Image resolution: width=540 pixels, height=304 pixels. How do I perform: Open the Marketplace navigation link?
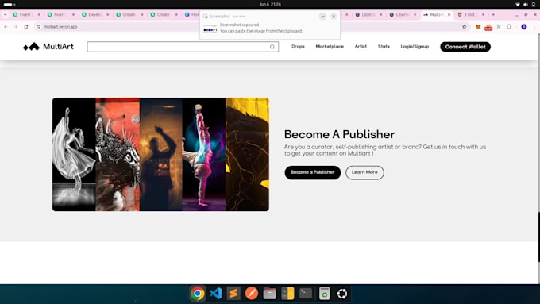click(330, 47)
